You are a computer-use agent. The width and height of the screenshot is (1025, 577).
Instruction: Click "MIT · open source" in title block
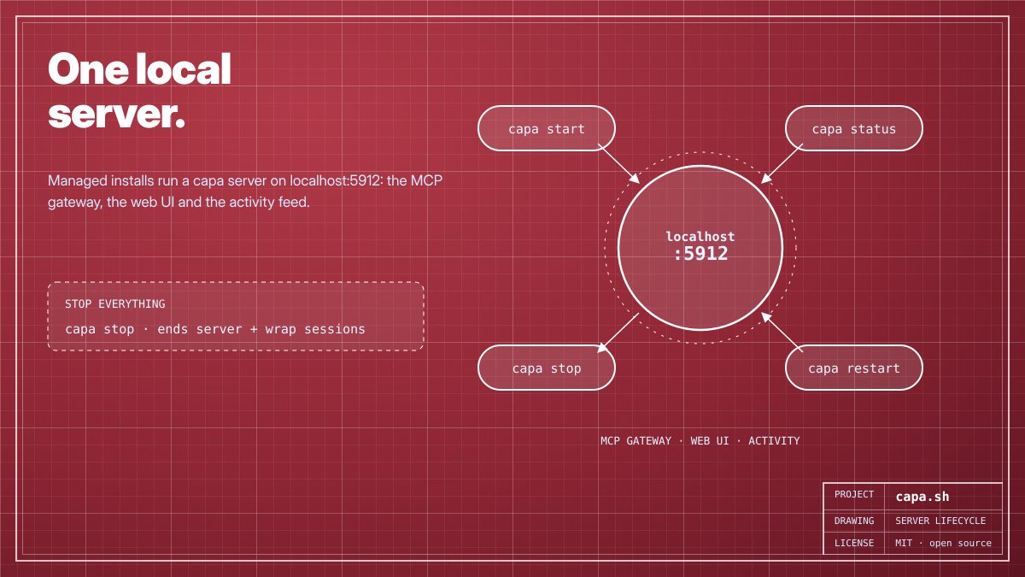[x=944, y=543]
